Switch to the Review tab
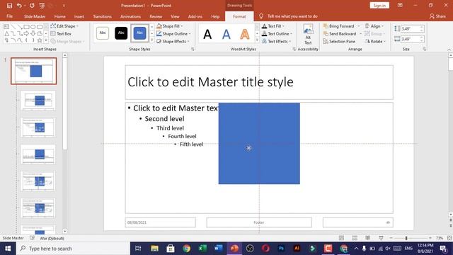The image size is (453, 255). point(156,16)
